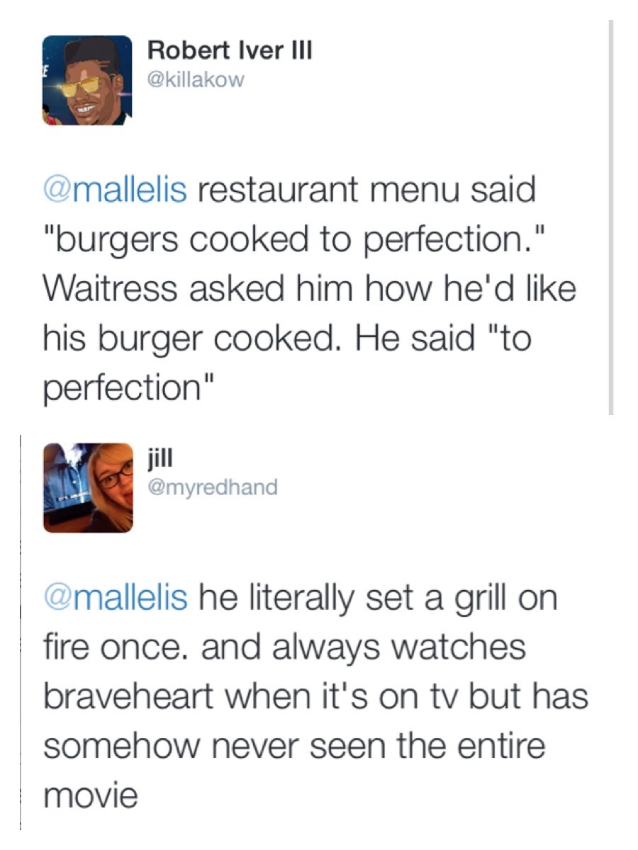Visit the @myredhand handle
Viewport: 638px width, 850px height.
click(x=212, y=487)
